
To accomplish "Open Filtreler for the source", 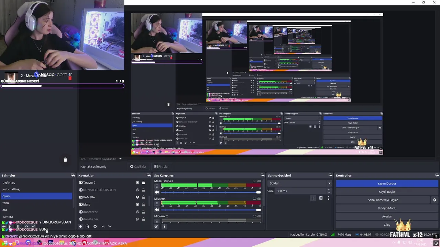I will click(x=162, y=166).
